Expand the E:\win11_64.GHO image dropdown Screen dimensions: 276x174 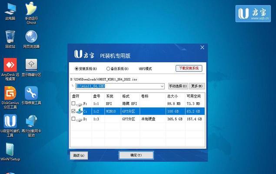point(162,86)
